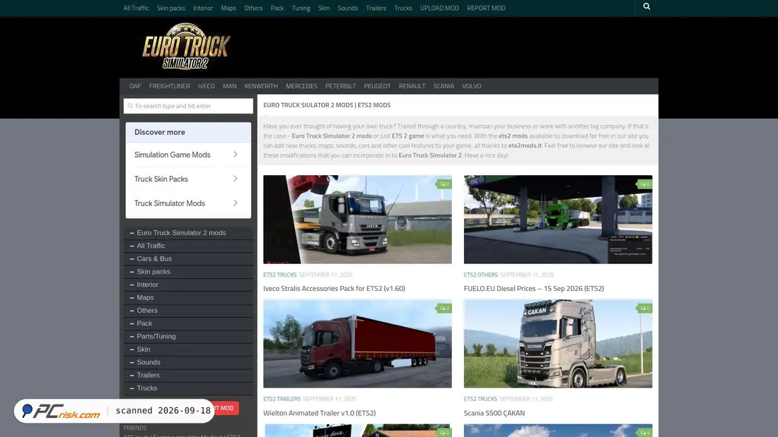Open comment badge on Wielton Animated Trailer post
Screen dimensions: 778x437
tap(444, 309)
